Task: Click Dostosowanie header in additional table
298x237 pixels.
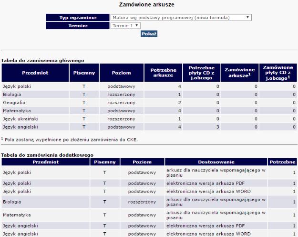Action: coord(216,162)
